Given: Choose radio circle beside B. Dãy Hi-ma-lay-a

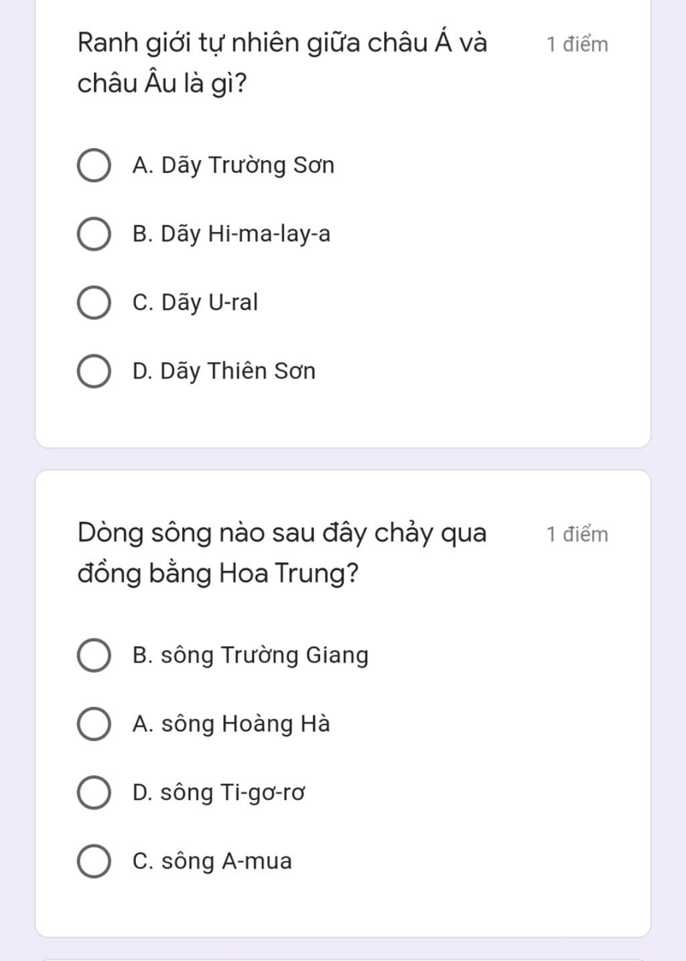Looking at the screenshot, I should (94, 234).
